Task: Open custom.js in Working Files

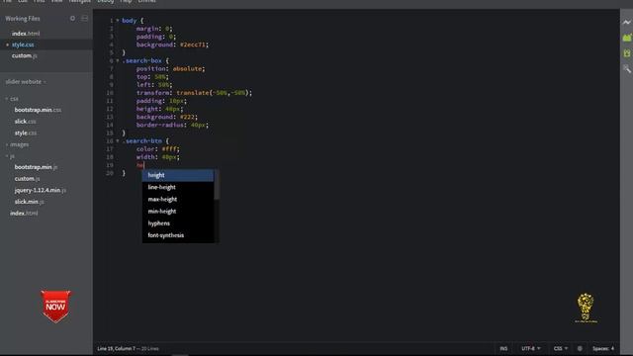Action: click(24, 55)
